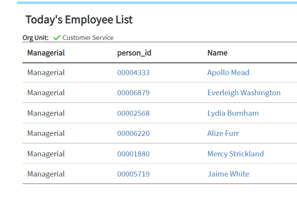Open Apollo Mead's employee record

[228, 73]
